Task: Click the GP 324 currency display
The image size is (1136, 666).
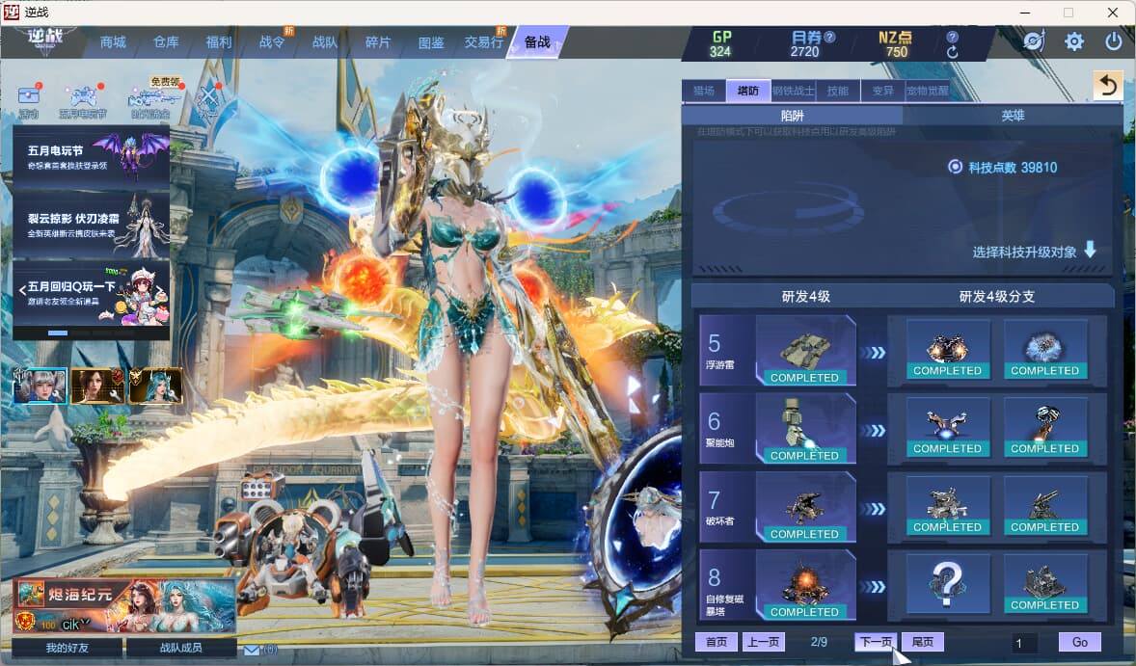Action: pos(720,43)
